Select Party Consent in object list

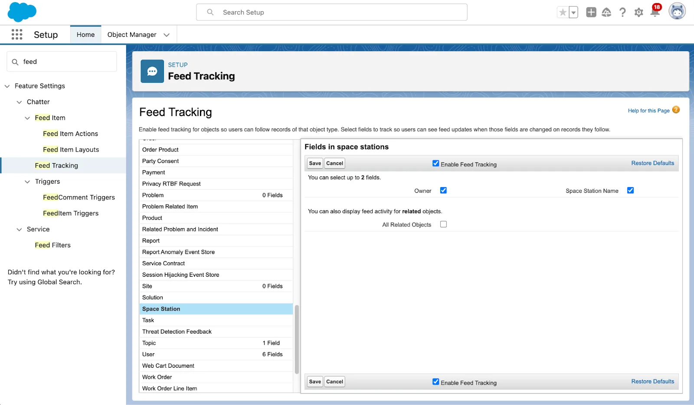coord(216,161)
